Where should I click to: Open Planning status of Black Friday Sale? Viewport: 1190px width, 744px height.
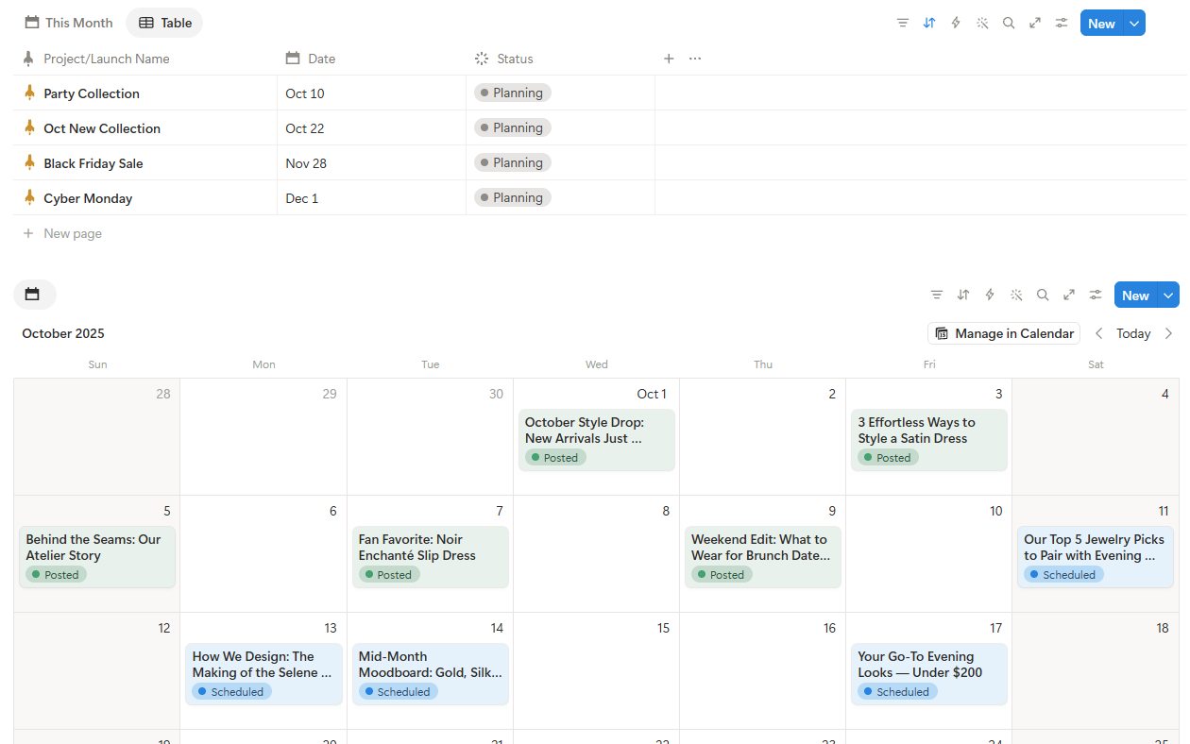pyautogui.click(x=513, y=162)
